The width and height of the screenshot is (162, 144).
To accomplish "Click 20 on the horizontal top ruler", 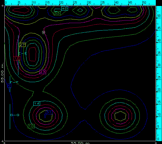I will click(62, 3).
